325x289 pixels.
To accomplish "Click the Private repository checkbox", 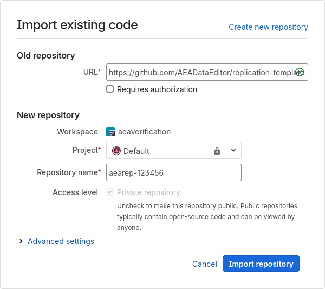I will coord(110,192).
